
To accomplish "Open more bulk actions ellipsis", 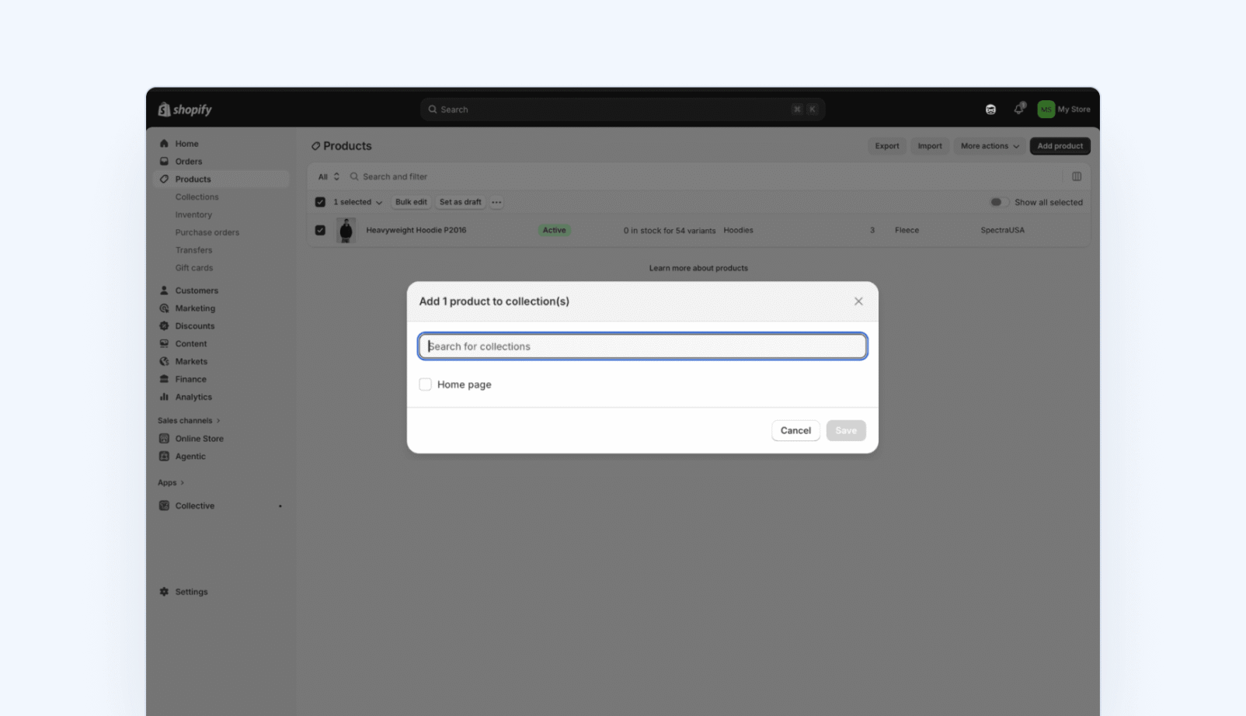I will pyautogui.click(x=496, y=202).
